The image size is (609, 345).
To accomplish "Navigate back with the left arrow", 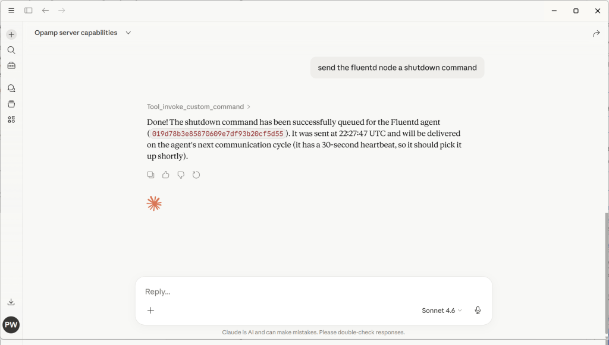I will [x=45, y=10].
